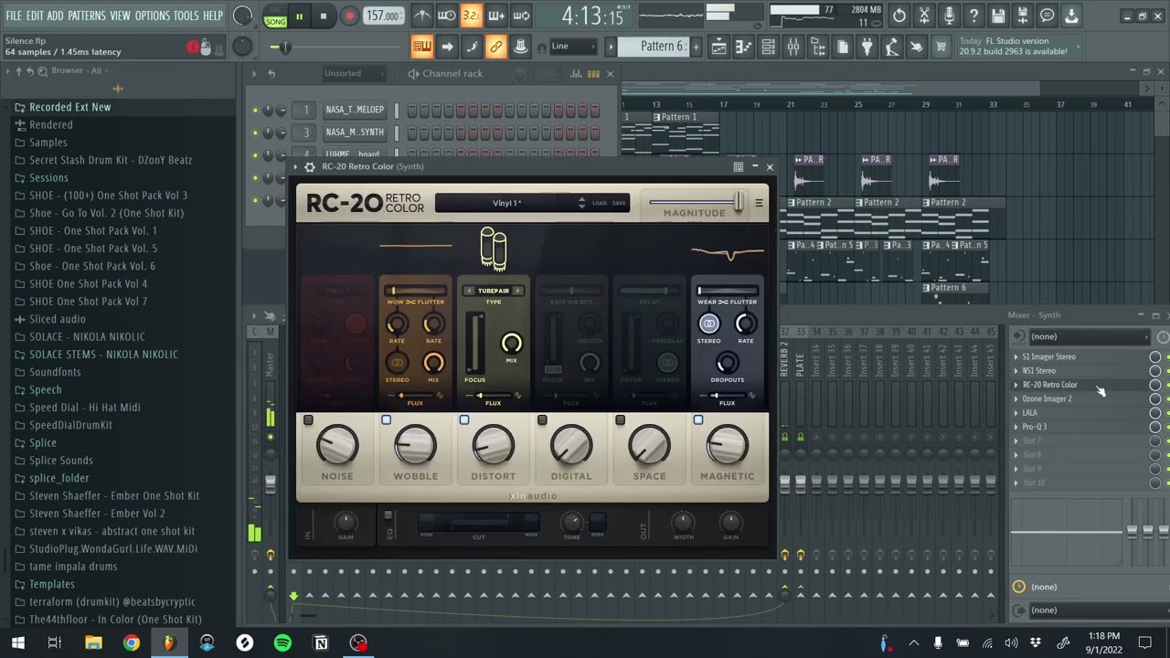Open the Line snap dropdown

coord(575,47)
